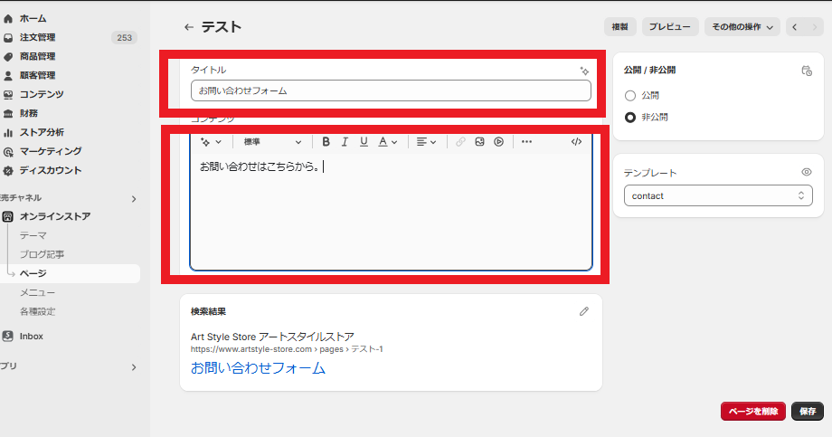
Task: Apply italic formatting to text
Action: (x=345, y=142)
